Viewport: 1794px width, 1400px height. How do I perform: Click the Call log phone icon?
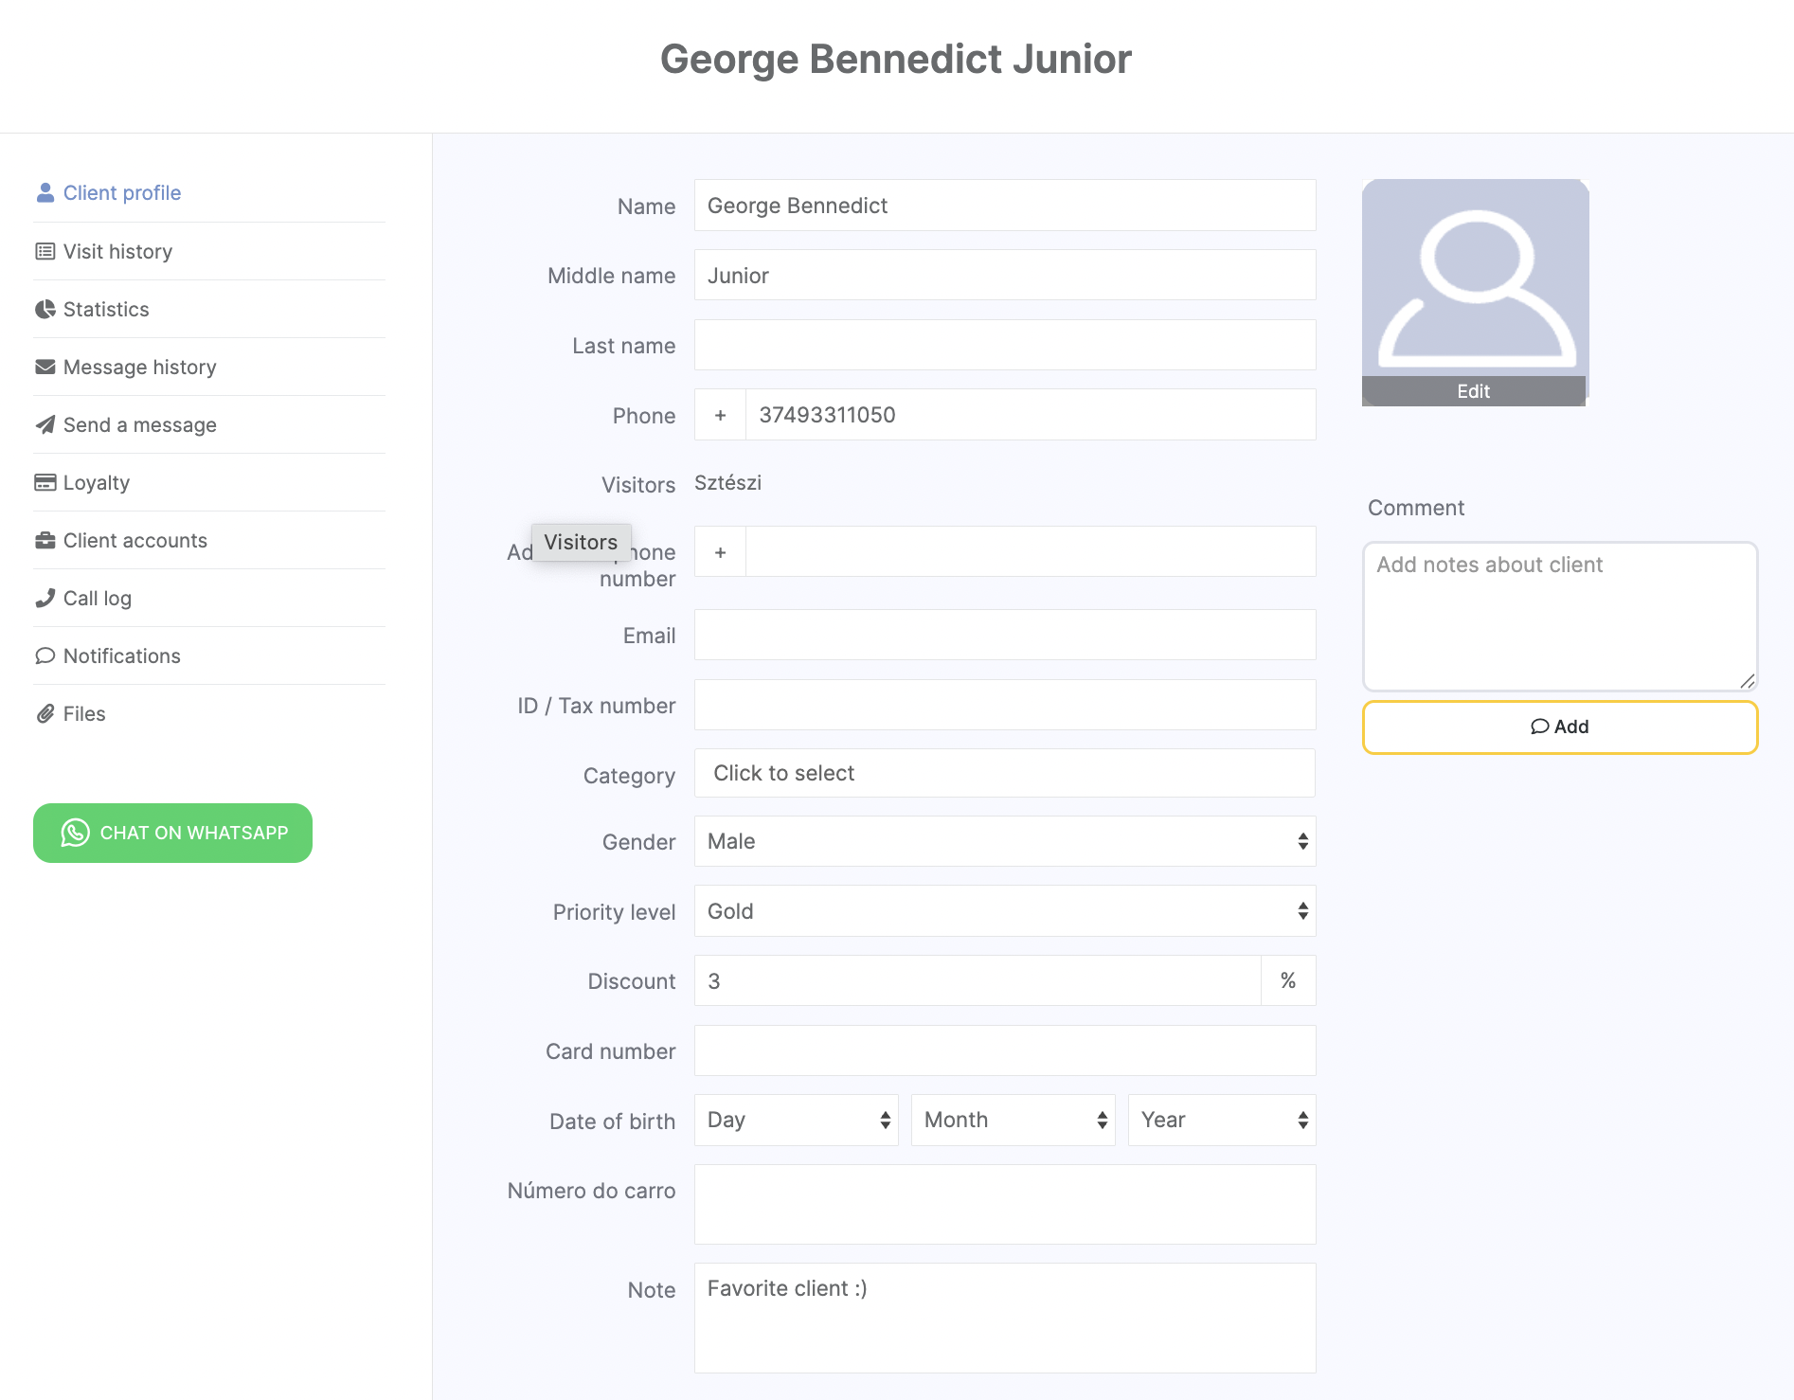(x=45, y=599)
